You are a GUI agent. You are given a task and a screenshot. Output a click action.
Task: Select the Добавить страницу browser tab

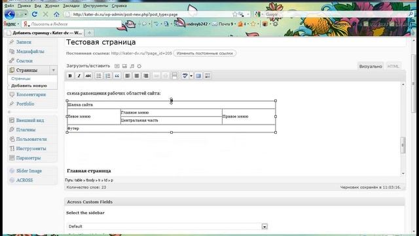tap(44, 33)
